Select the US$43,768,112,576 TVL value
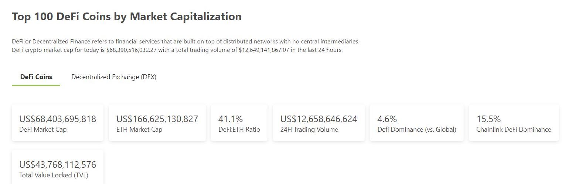Image resolution: width=586 pixels, height=184 pixels. pyautogui.click(x=58, y=164)
